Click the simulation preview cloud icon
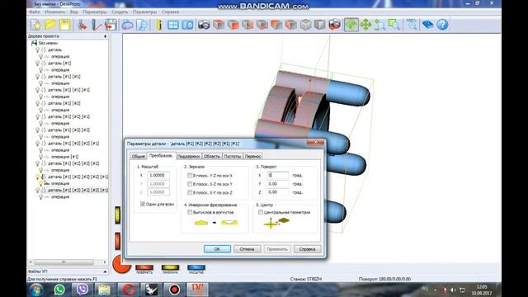 click(127, 25)
